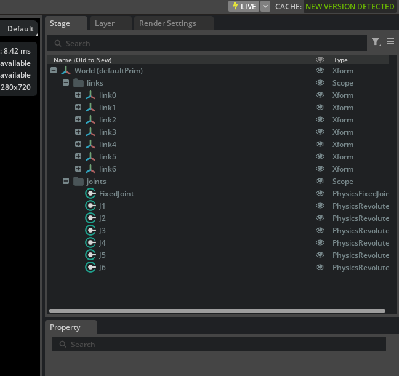
Task: Switch to the Layer tab
Action: click(x=105, y=23)
